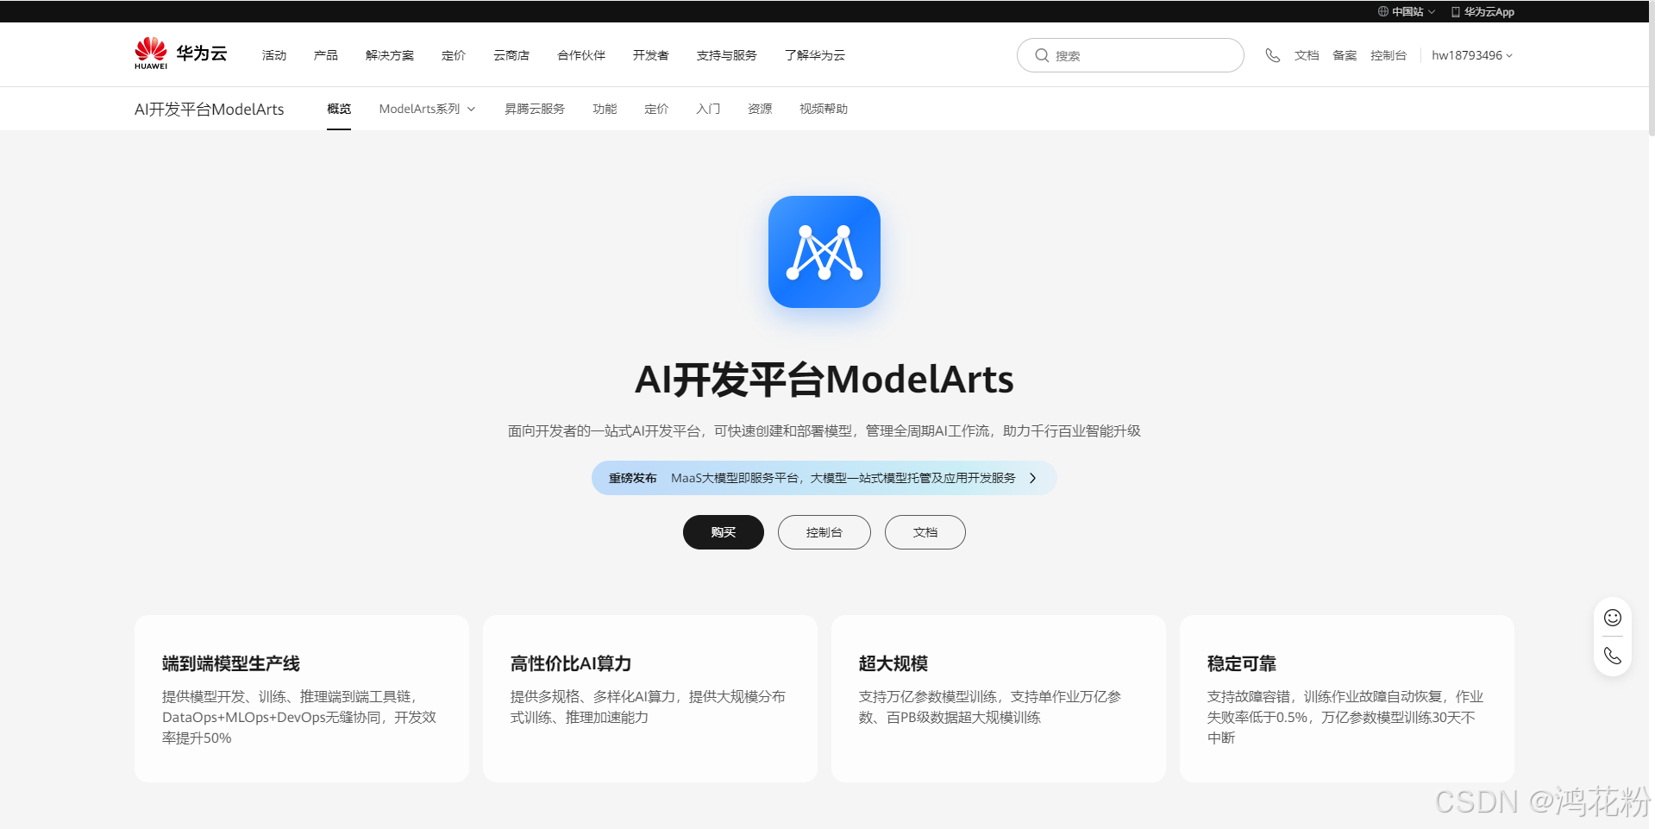
Task: Click the AI开发平台ModelArts main heading
Action: coord(824,380)
